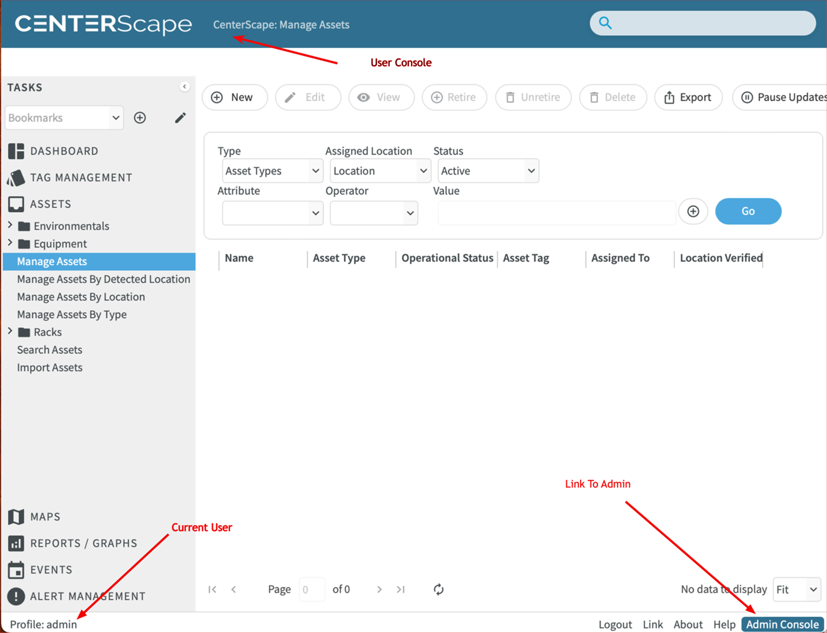
Task: Switch to the Admin Console
Action: [782, 624]
